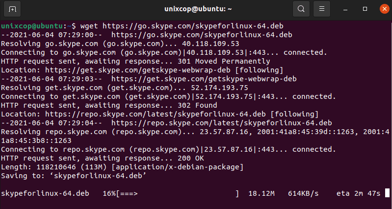Click the go.skype.com URL in the wget command
Screen dimensions: 392x209
[193, 26]
